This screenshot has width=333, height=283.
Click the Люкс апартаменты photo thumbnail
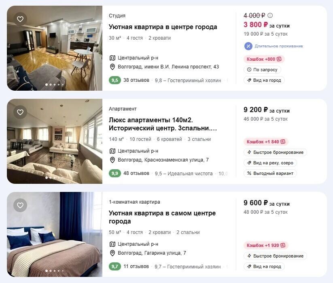[x=55, y=141]
